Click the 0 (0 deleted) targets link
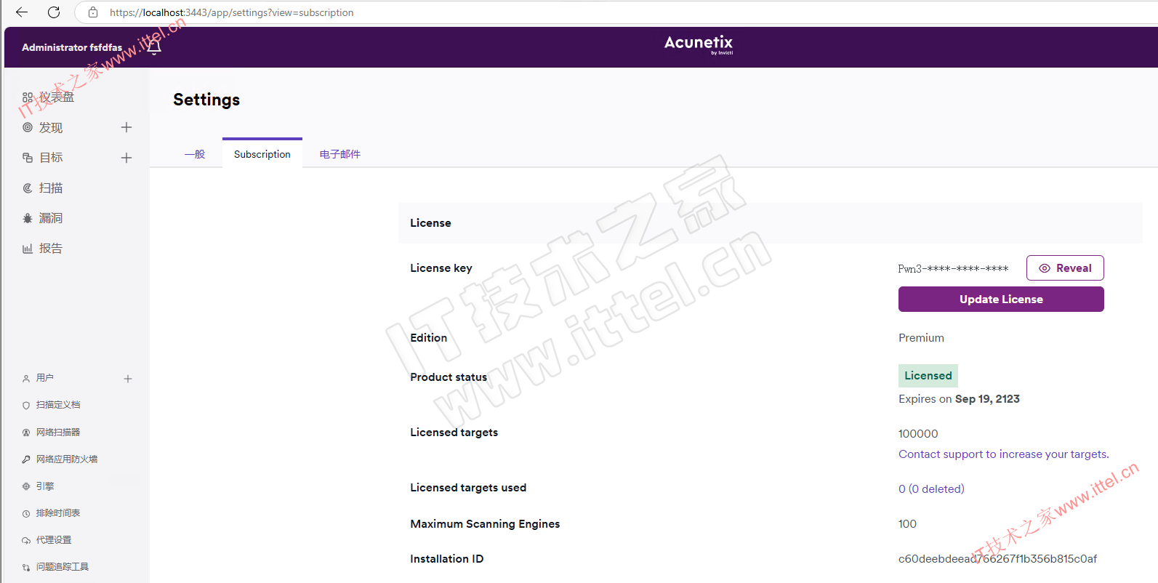This screenshot has height=583, width=1158. 931,489
